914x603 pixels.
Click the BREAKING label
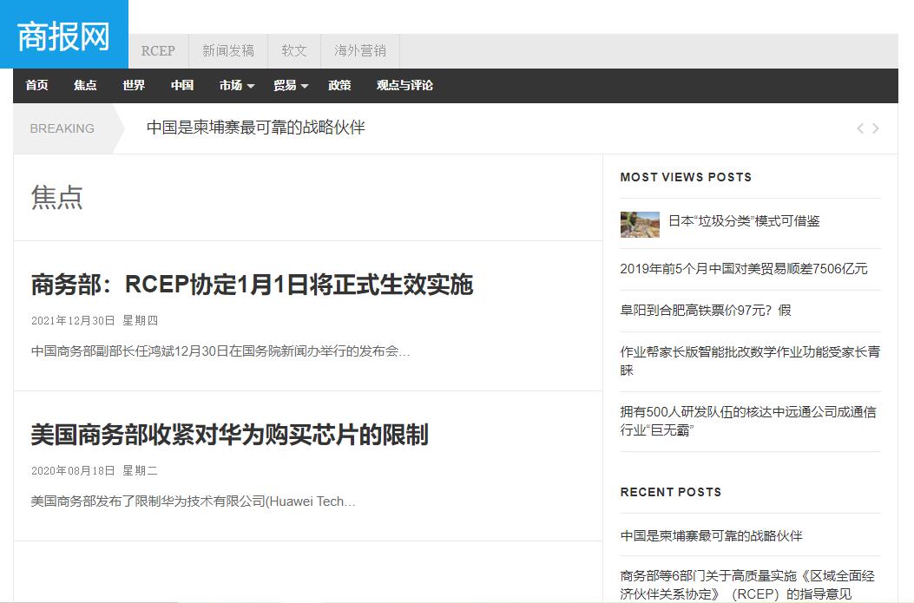pyautogui.click(x=62, y=128)
